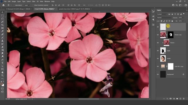Select the Eraser tool
This screenshot has width=188, height=105.
click(x=2, y=47)
